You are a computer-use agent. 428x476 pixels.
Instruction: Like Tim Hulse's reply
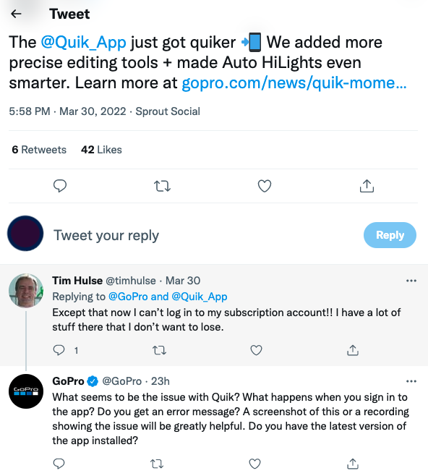pyautogui.click(x=257, y=350)
